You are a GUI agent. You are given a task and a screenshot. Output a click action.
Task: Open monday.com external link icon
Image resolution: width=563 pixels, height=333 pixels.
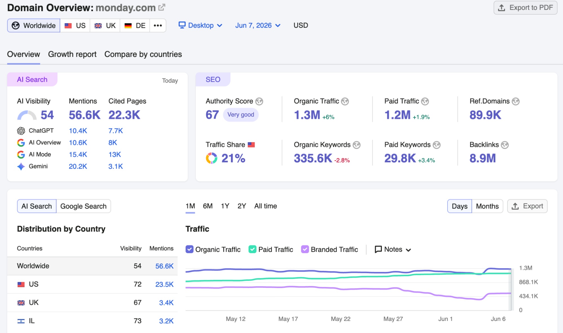162,7
